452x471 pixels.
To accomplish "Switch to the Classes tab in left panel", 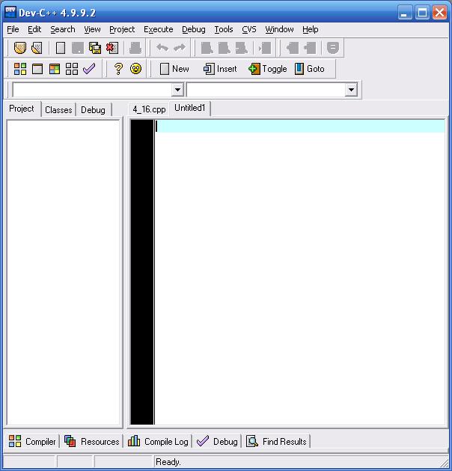I will click(x=58, y=110).
